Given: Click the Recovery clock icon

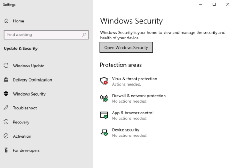Looking at the screenshot, I should pos(6,122).
